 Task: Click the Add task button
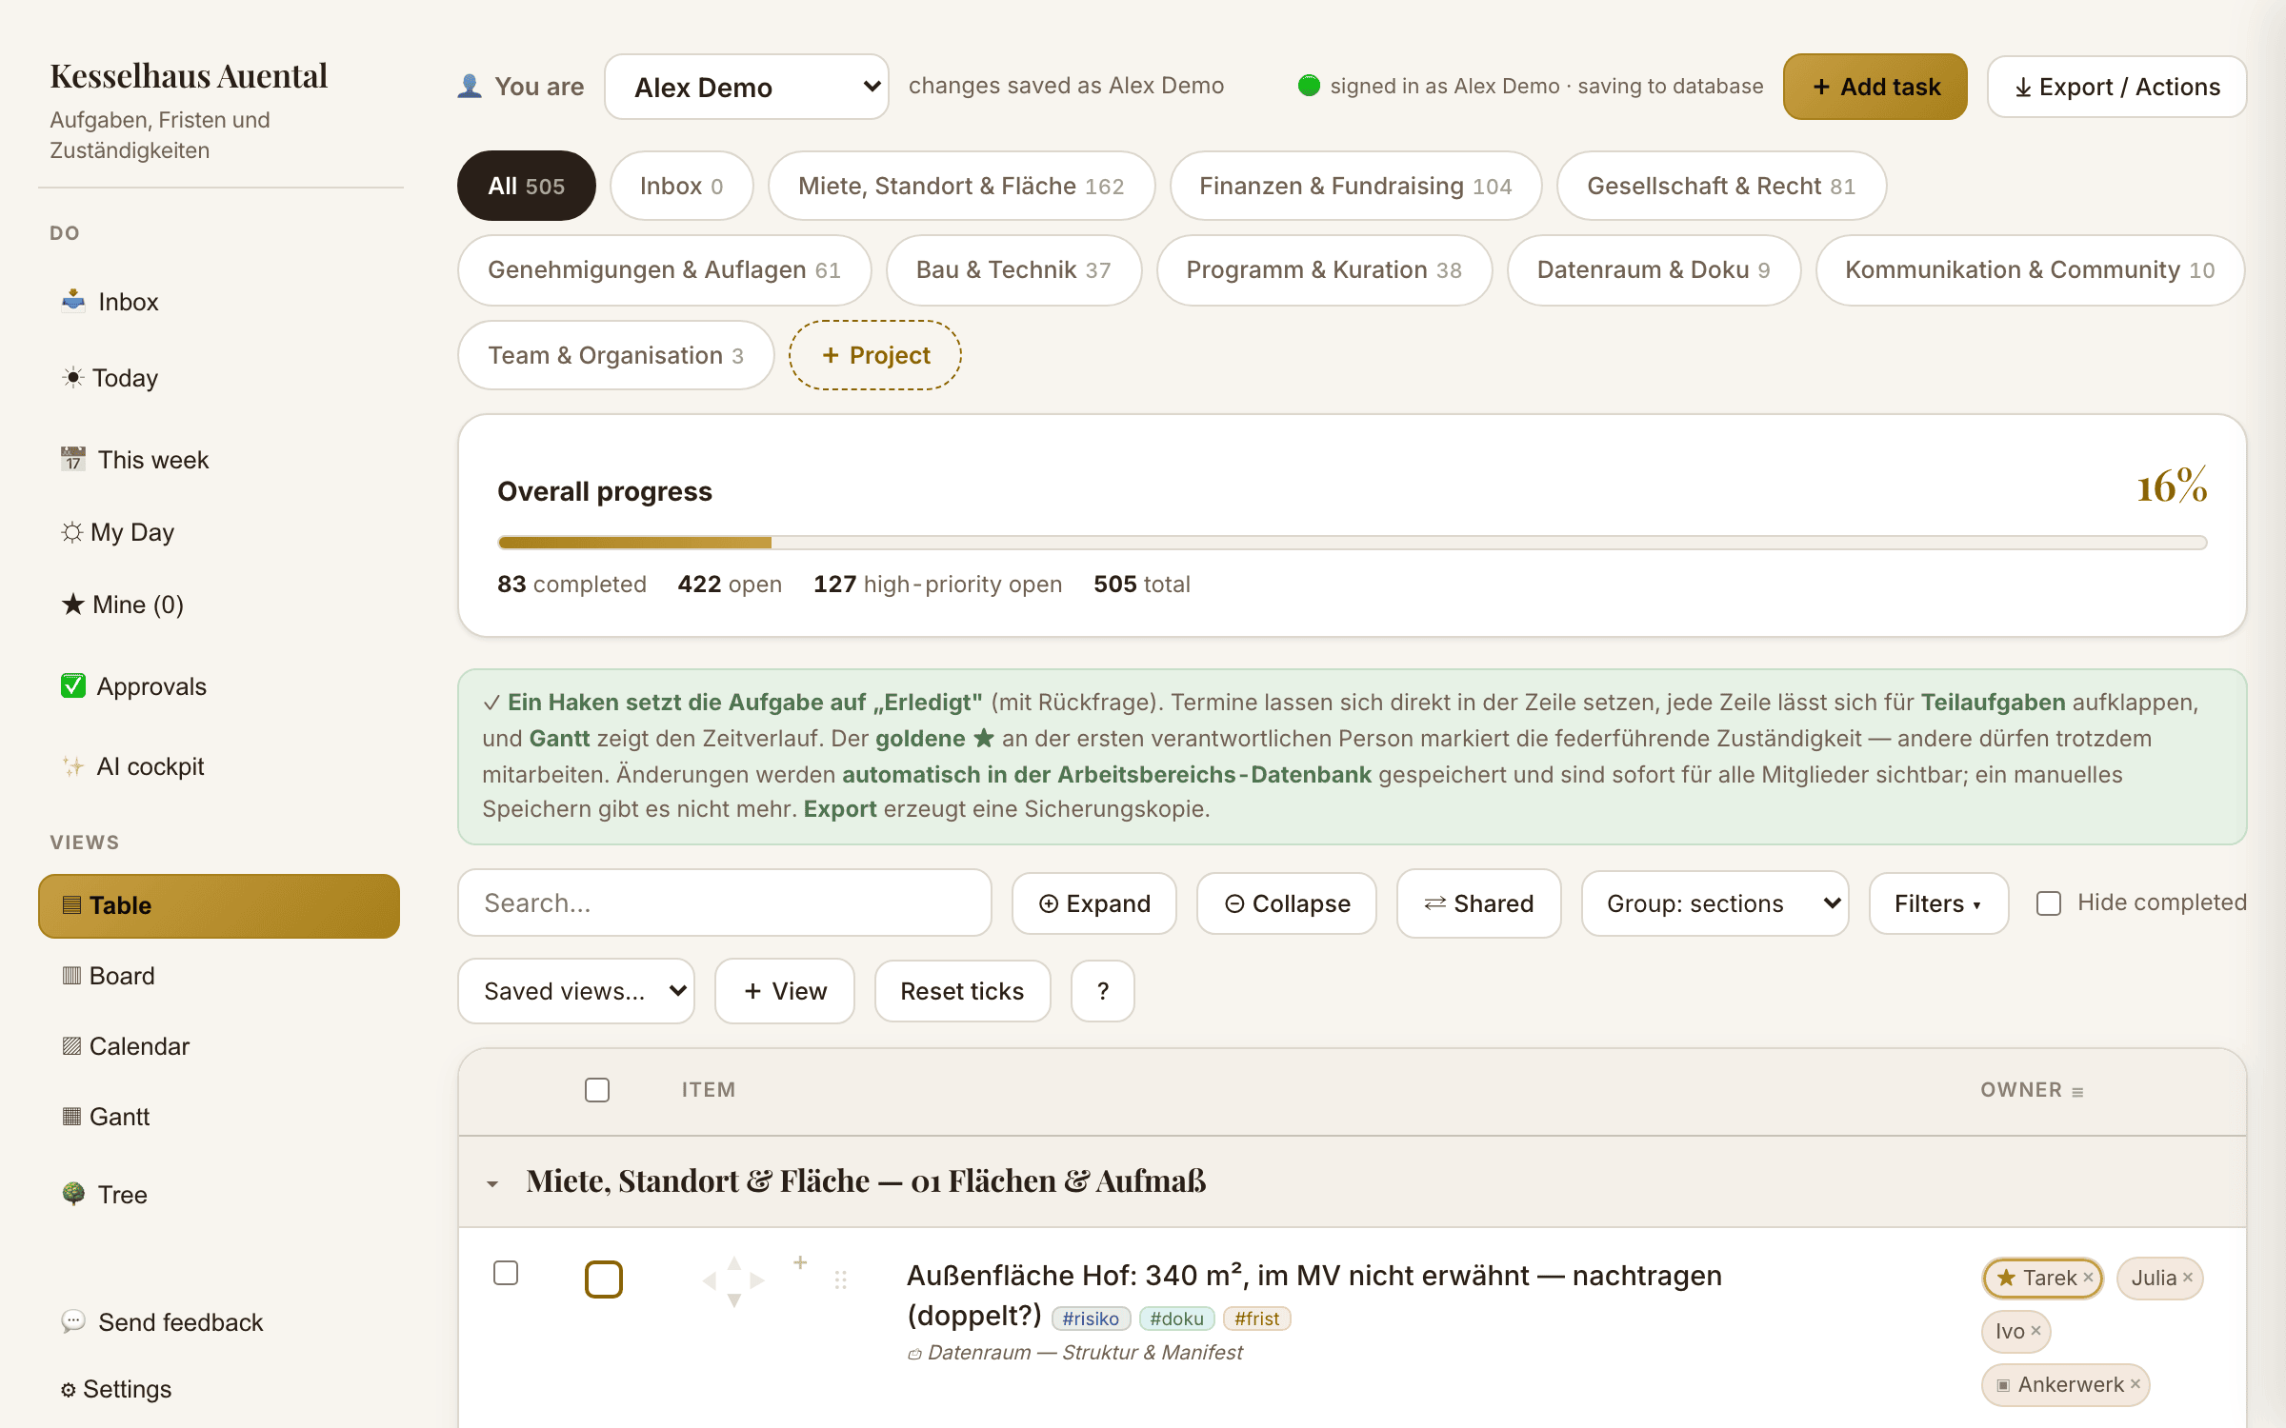[1875, 87]
